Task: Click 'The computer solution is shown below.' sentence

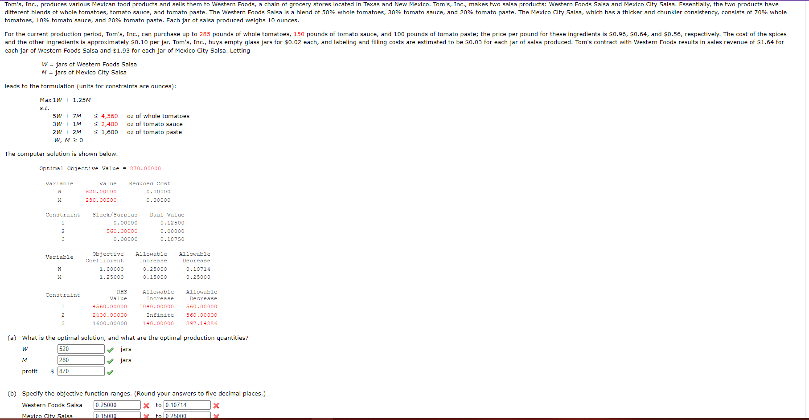Action: [x=61, y=154]
